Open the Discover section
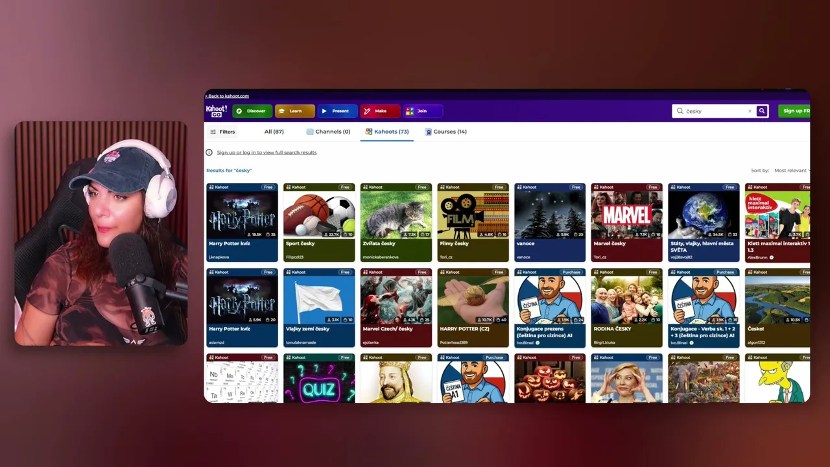The height and width of the screenshot is (467, 830). (251, 111)
